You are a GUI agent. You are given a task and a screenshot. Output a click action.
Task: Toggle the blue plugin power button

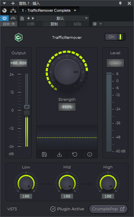[x=4, y=18]
